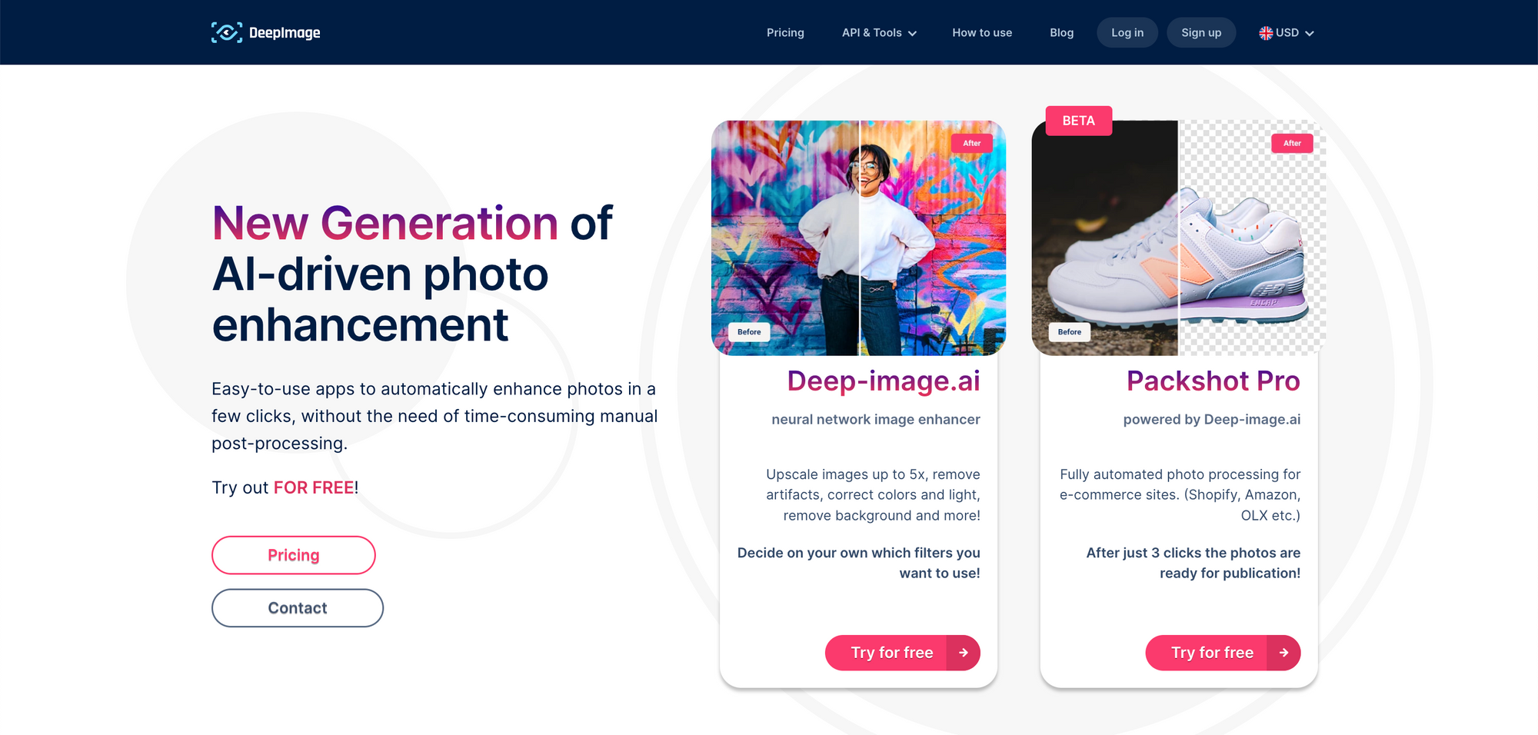Open Pricing in the top navigation
The width and height of the screenshot is (1538, 735).
point(785,33)
